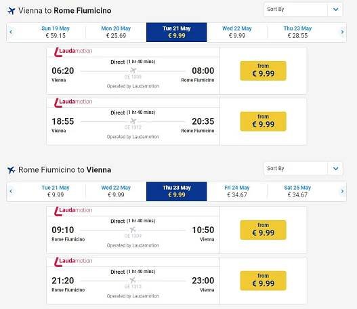Click the next dates arrow for Vienna to Rome
The height and width of the screenshot is (309, 357).
[x=342, y=32]
